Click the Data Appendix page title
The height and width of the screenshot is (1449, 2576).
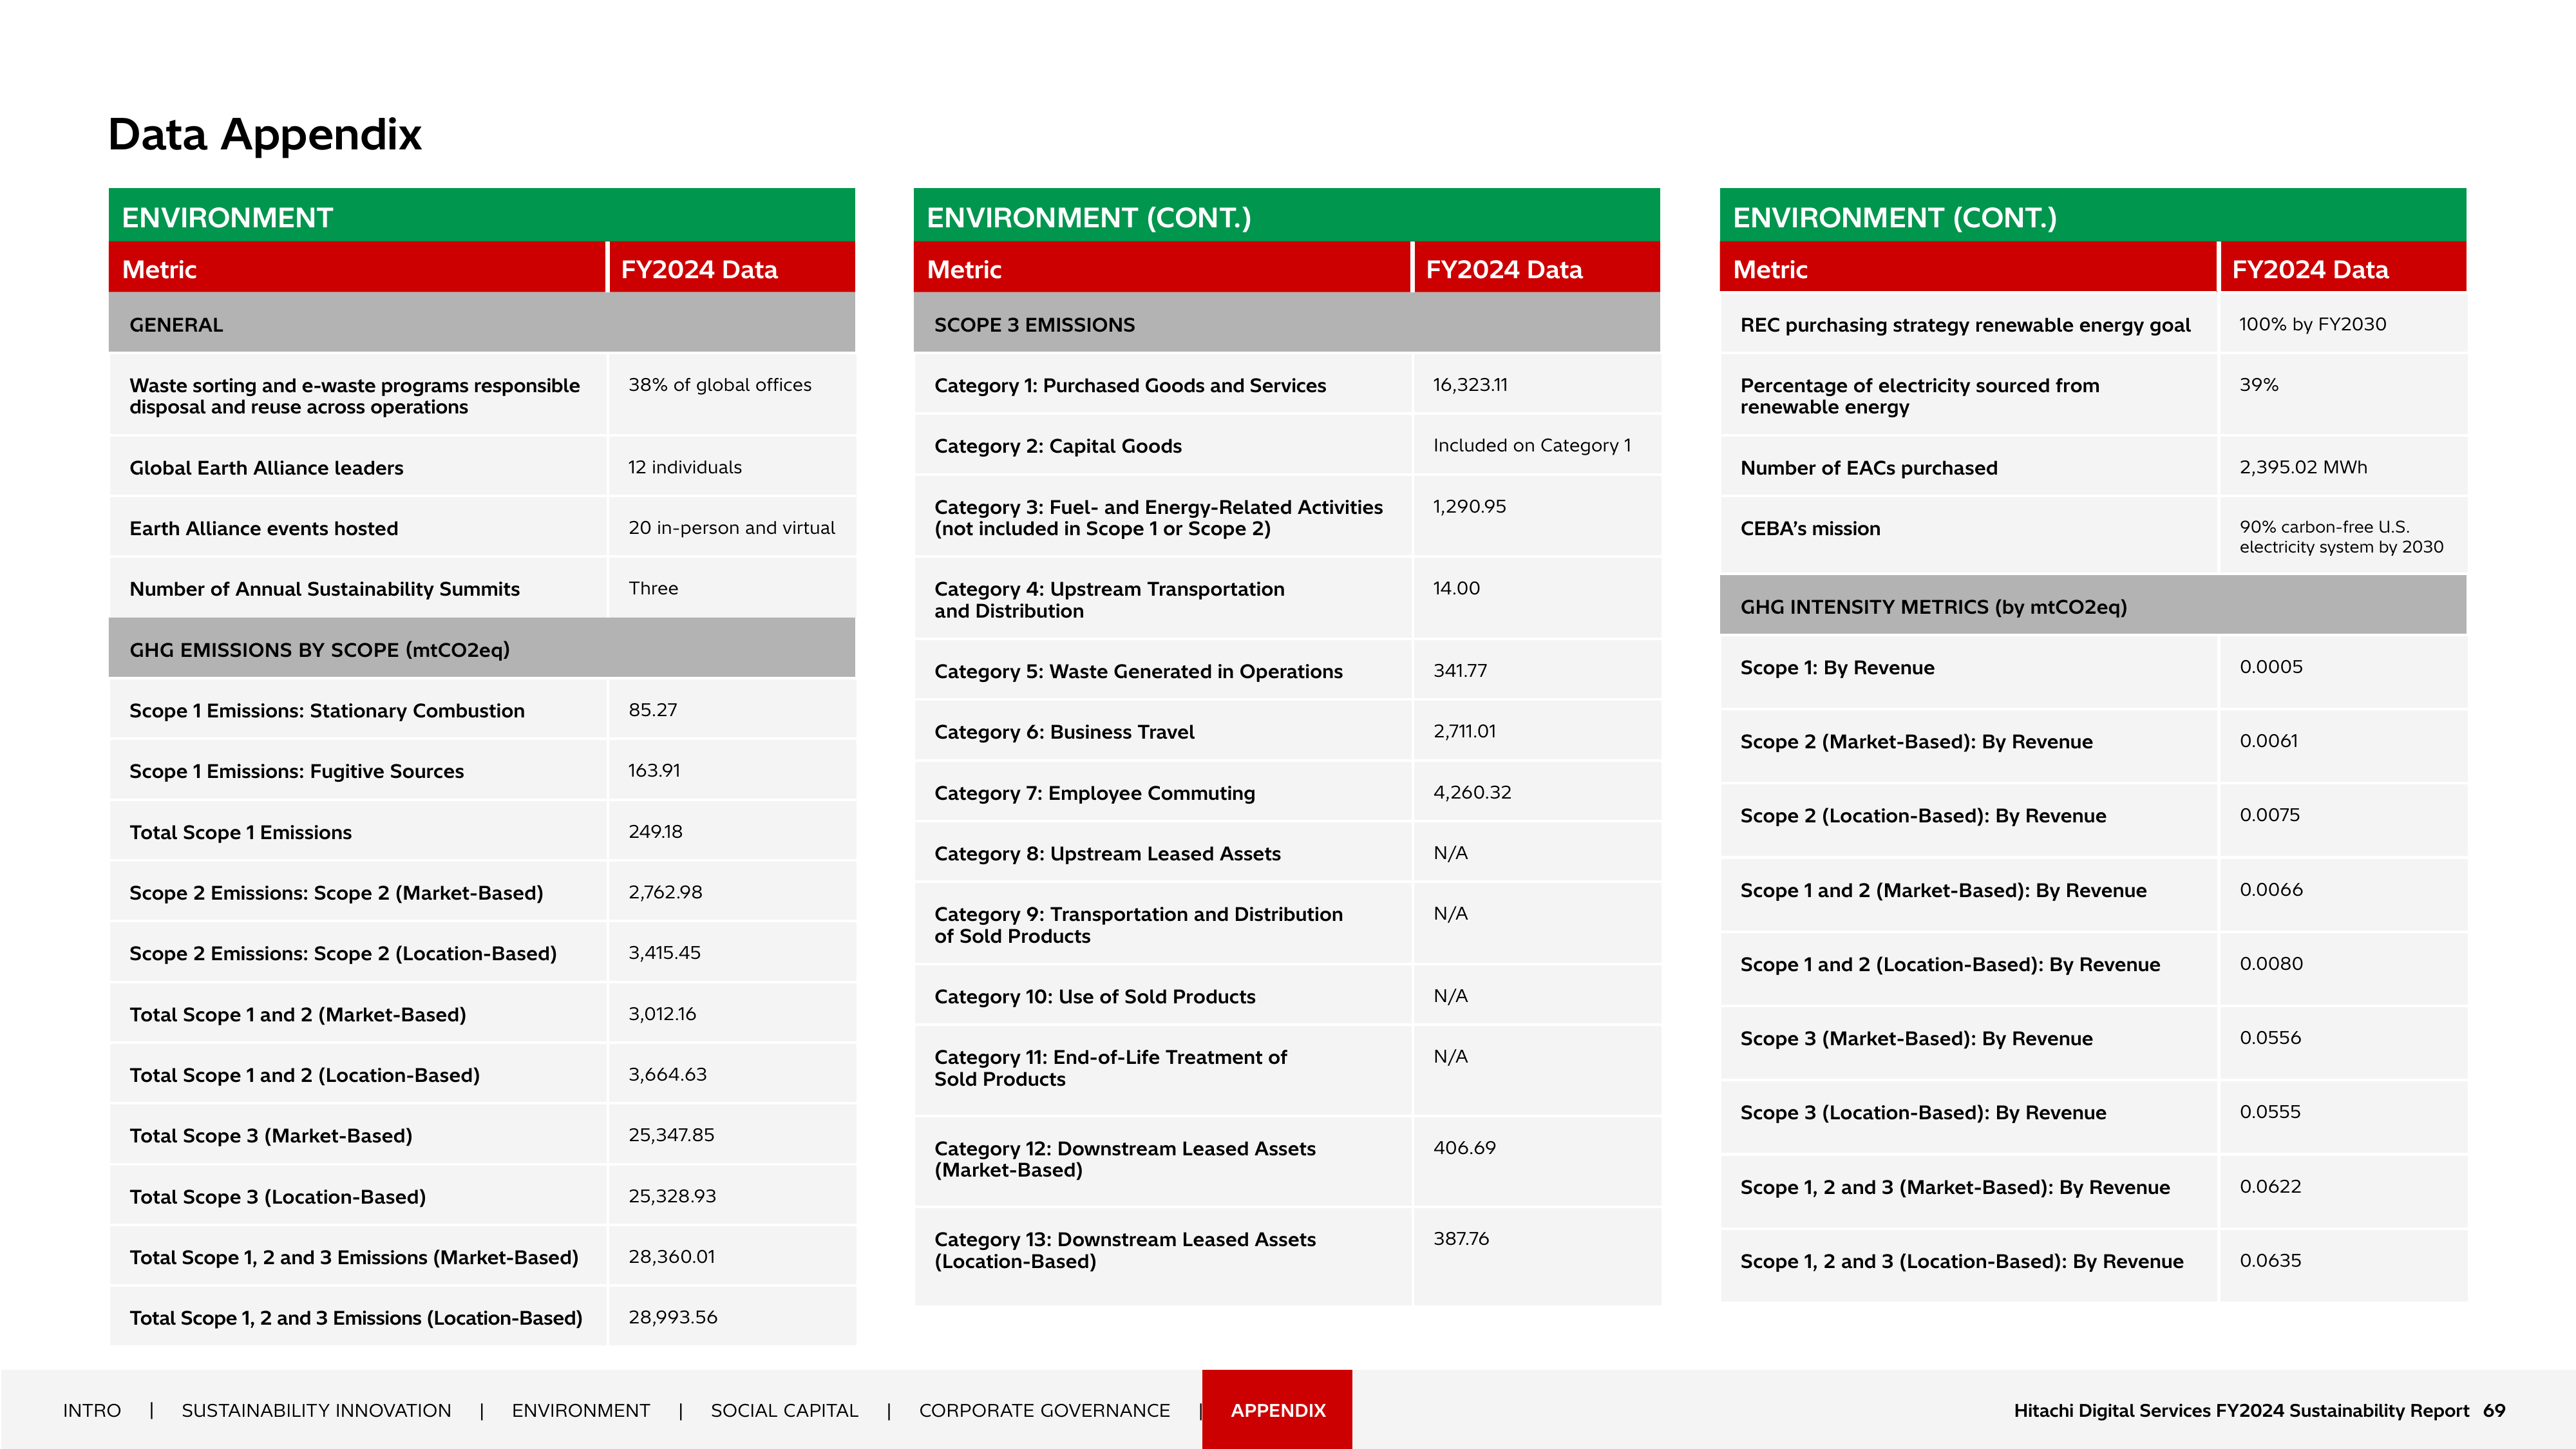point(265,134)
